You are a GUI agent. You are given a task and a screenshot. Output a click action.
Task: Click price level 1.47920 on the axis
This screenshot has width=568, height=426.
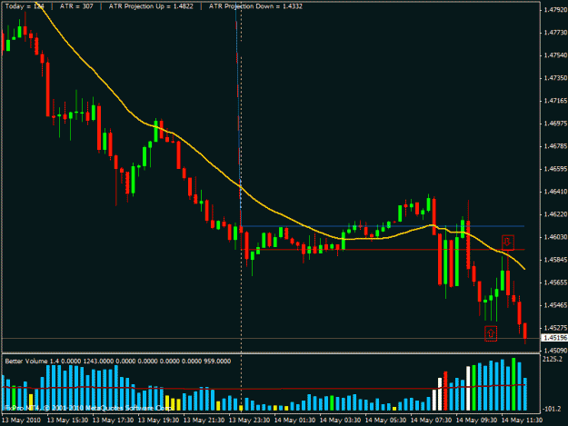(555, 10)
